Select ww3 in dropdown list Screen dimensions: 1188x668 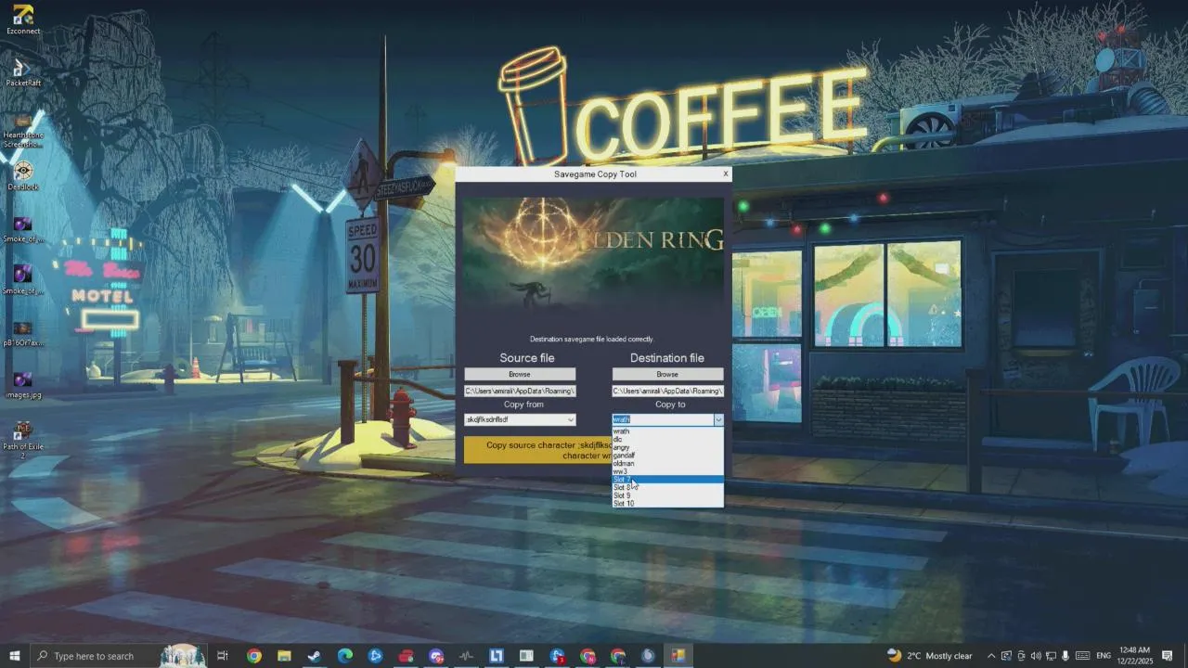pyautogui.click(x=667, y=471)
